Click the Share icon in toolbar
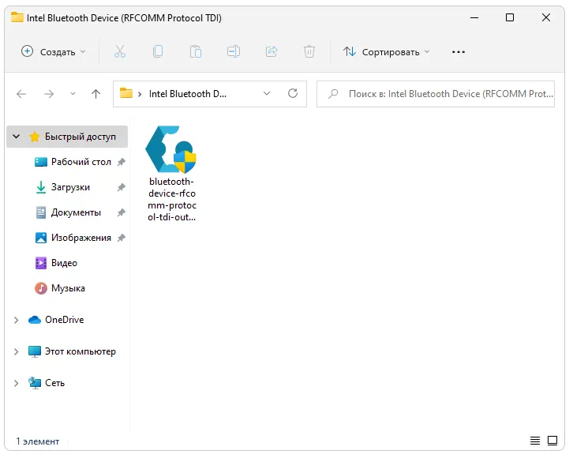573x458 pixels. pos(272,51)
